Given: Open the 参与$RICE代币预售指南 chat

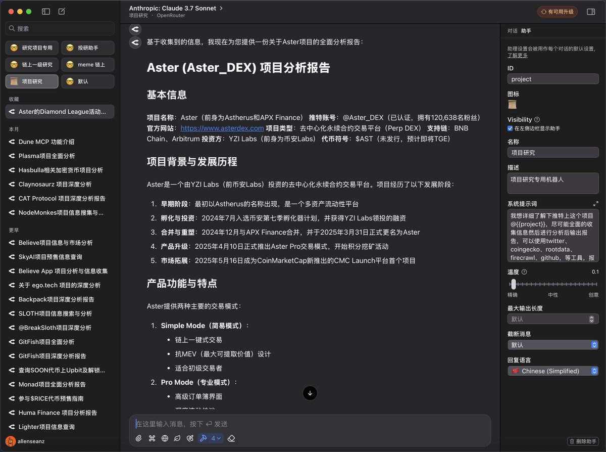Looking at the screenshot, I should 60,398.
